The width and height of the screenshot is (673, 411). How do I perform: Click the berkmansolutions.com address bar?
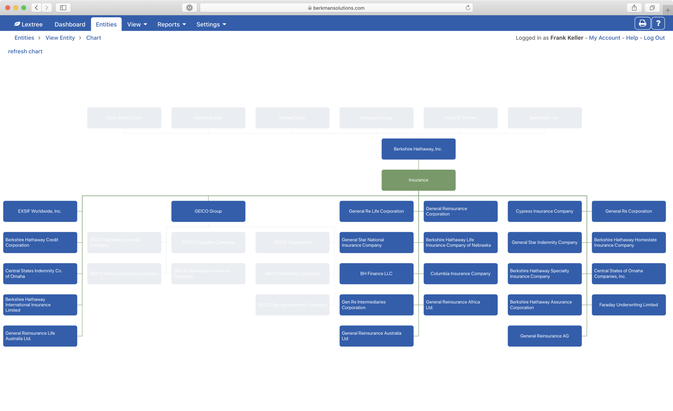(336, 8)
